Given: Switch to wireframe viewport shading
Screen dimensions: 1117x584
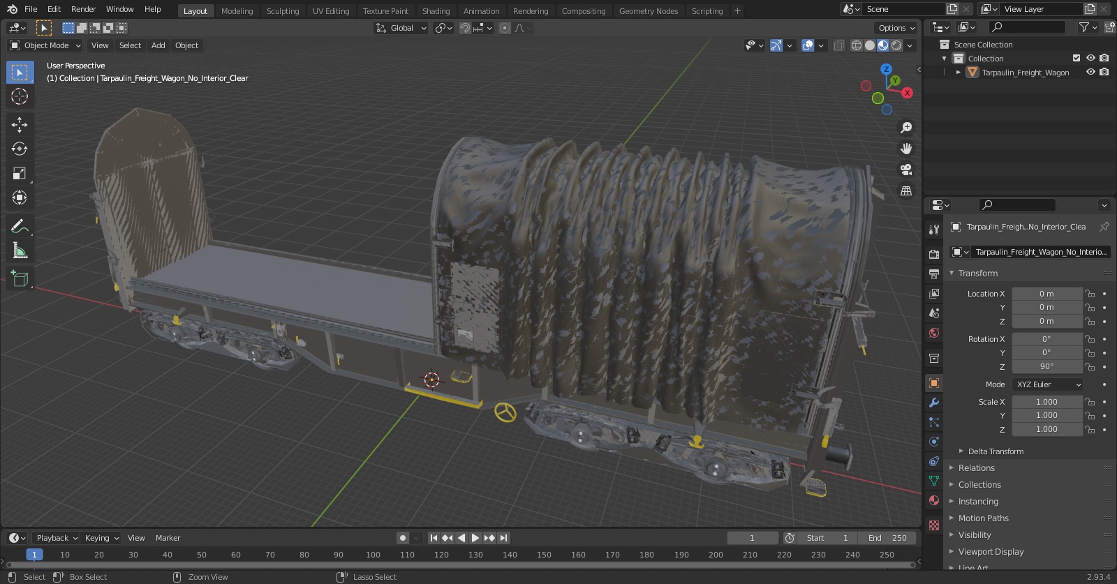Looking at the screenshot, I should click(x=857, y=45).
